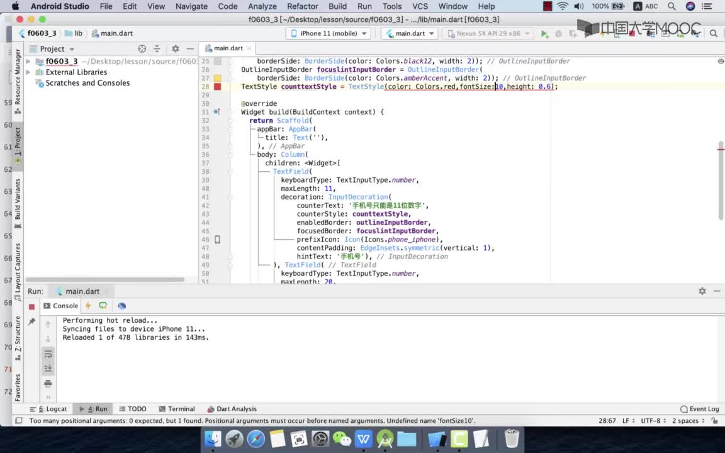Screen dimensions: 725x453
Task: Open Finder from the Dock
Action: pos(213,439)
